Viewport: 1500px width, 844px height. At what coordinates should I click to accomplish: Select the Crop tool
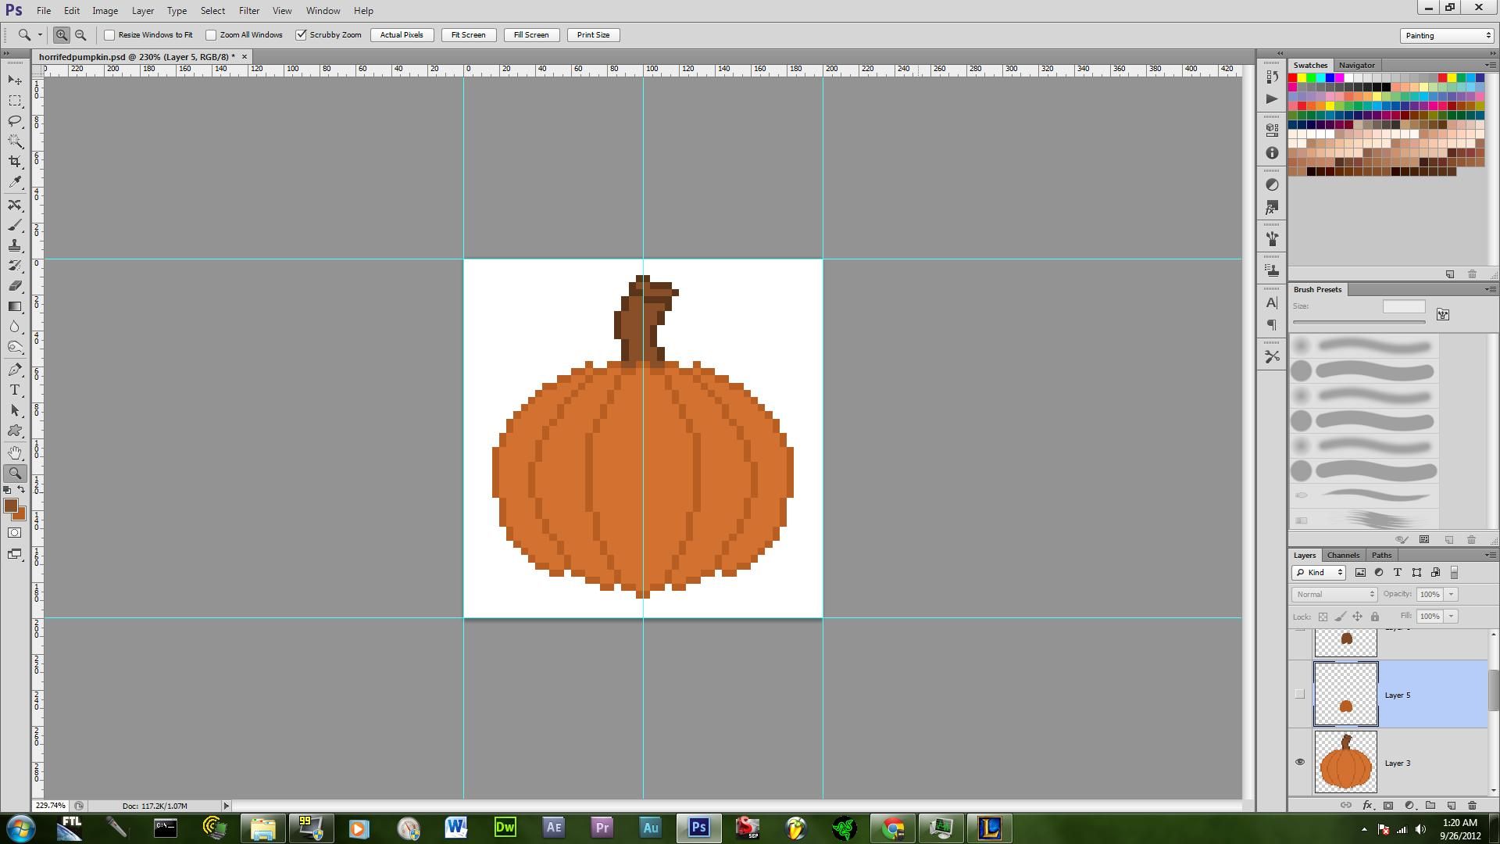pos(15,162)
